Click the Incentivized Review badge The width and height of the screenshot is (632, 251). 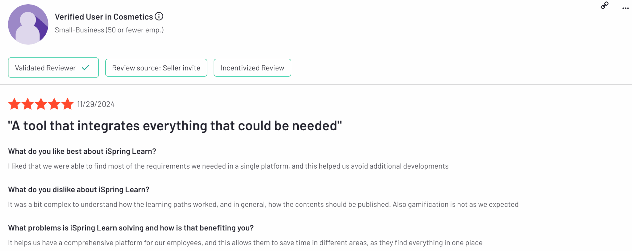(x=252, y=68)
